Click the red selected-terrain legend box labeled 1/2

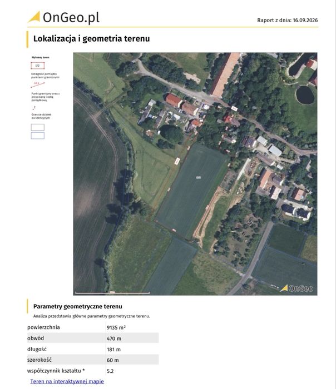(x=37, y=66)
